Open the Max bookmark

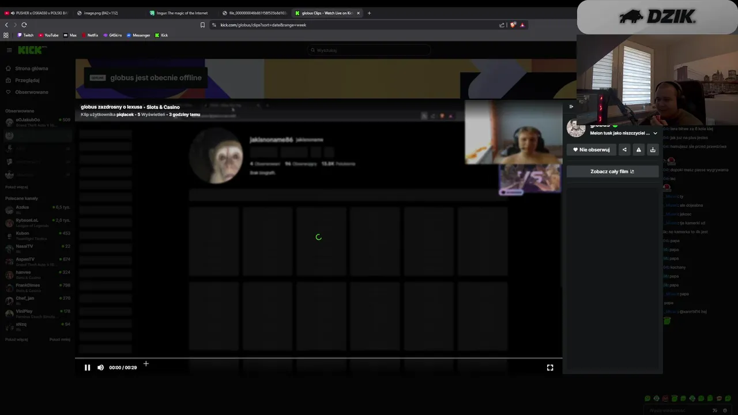click(x=70, y=35)
